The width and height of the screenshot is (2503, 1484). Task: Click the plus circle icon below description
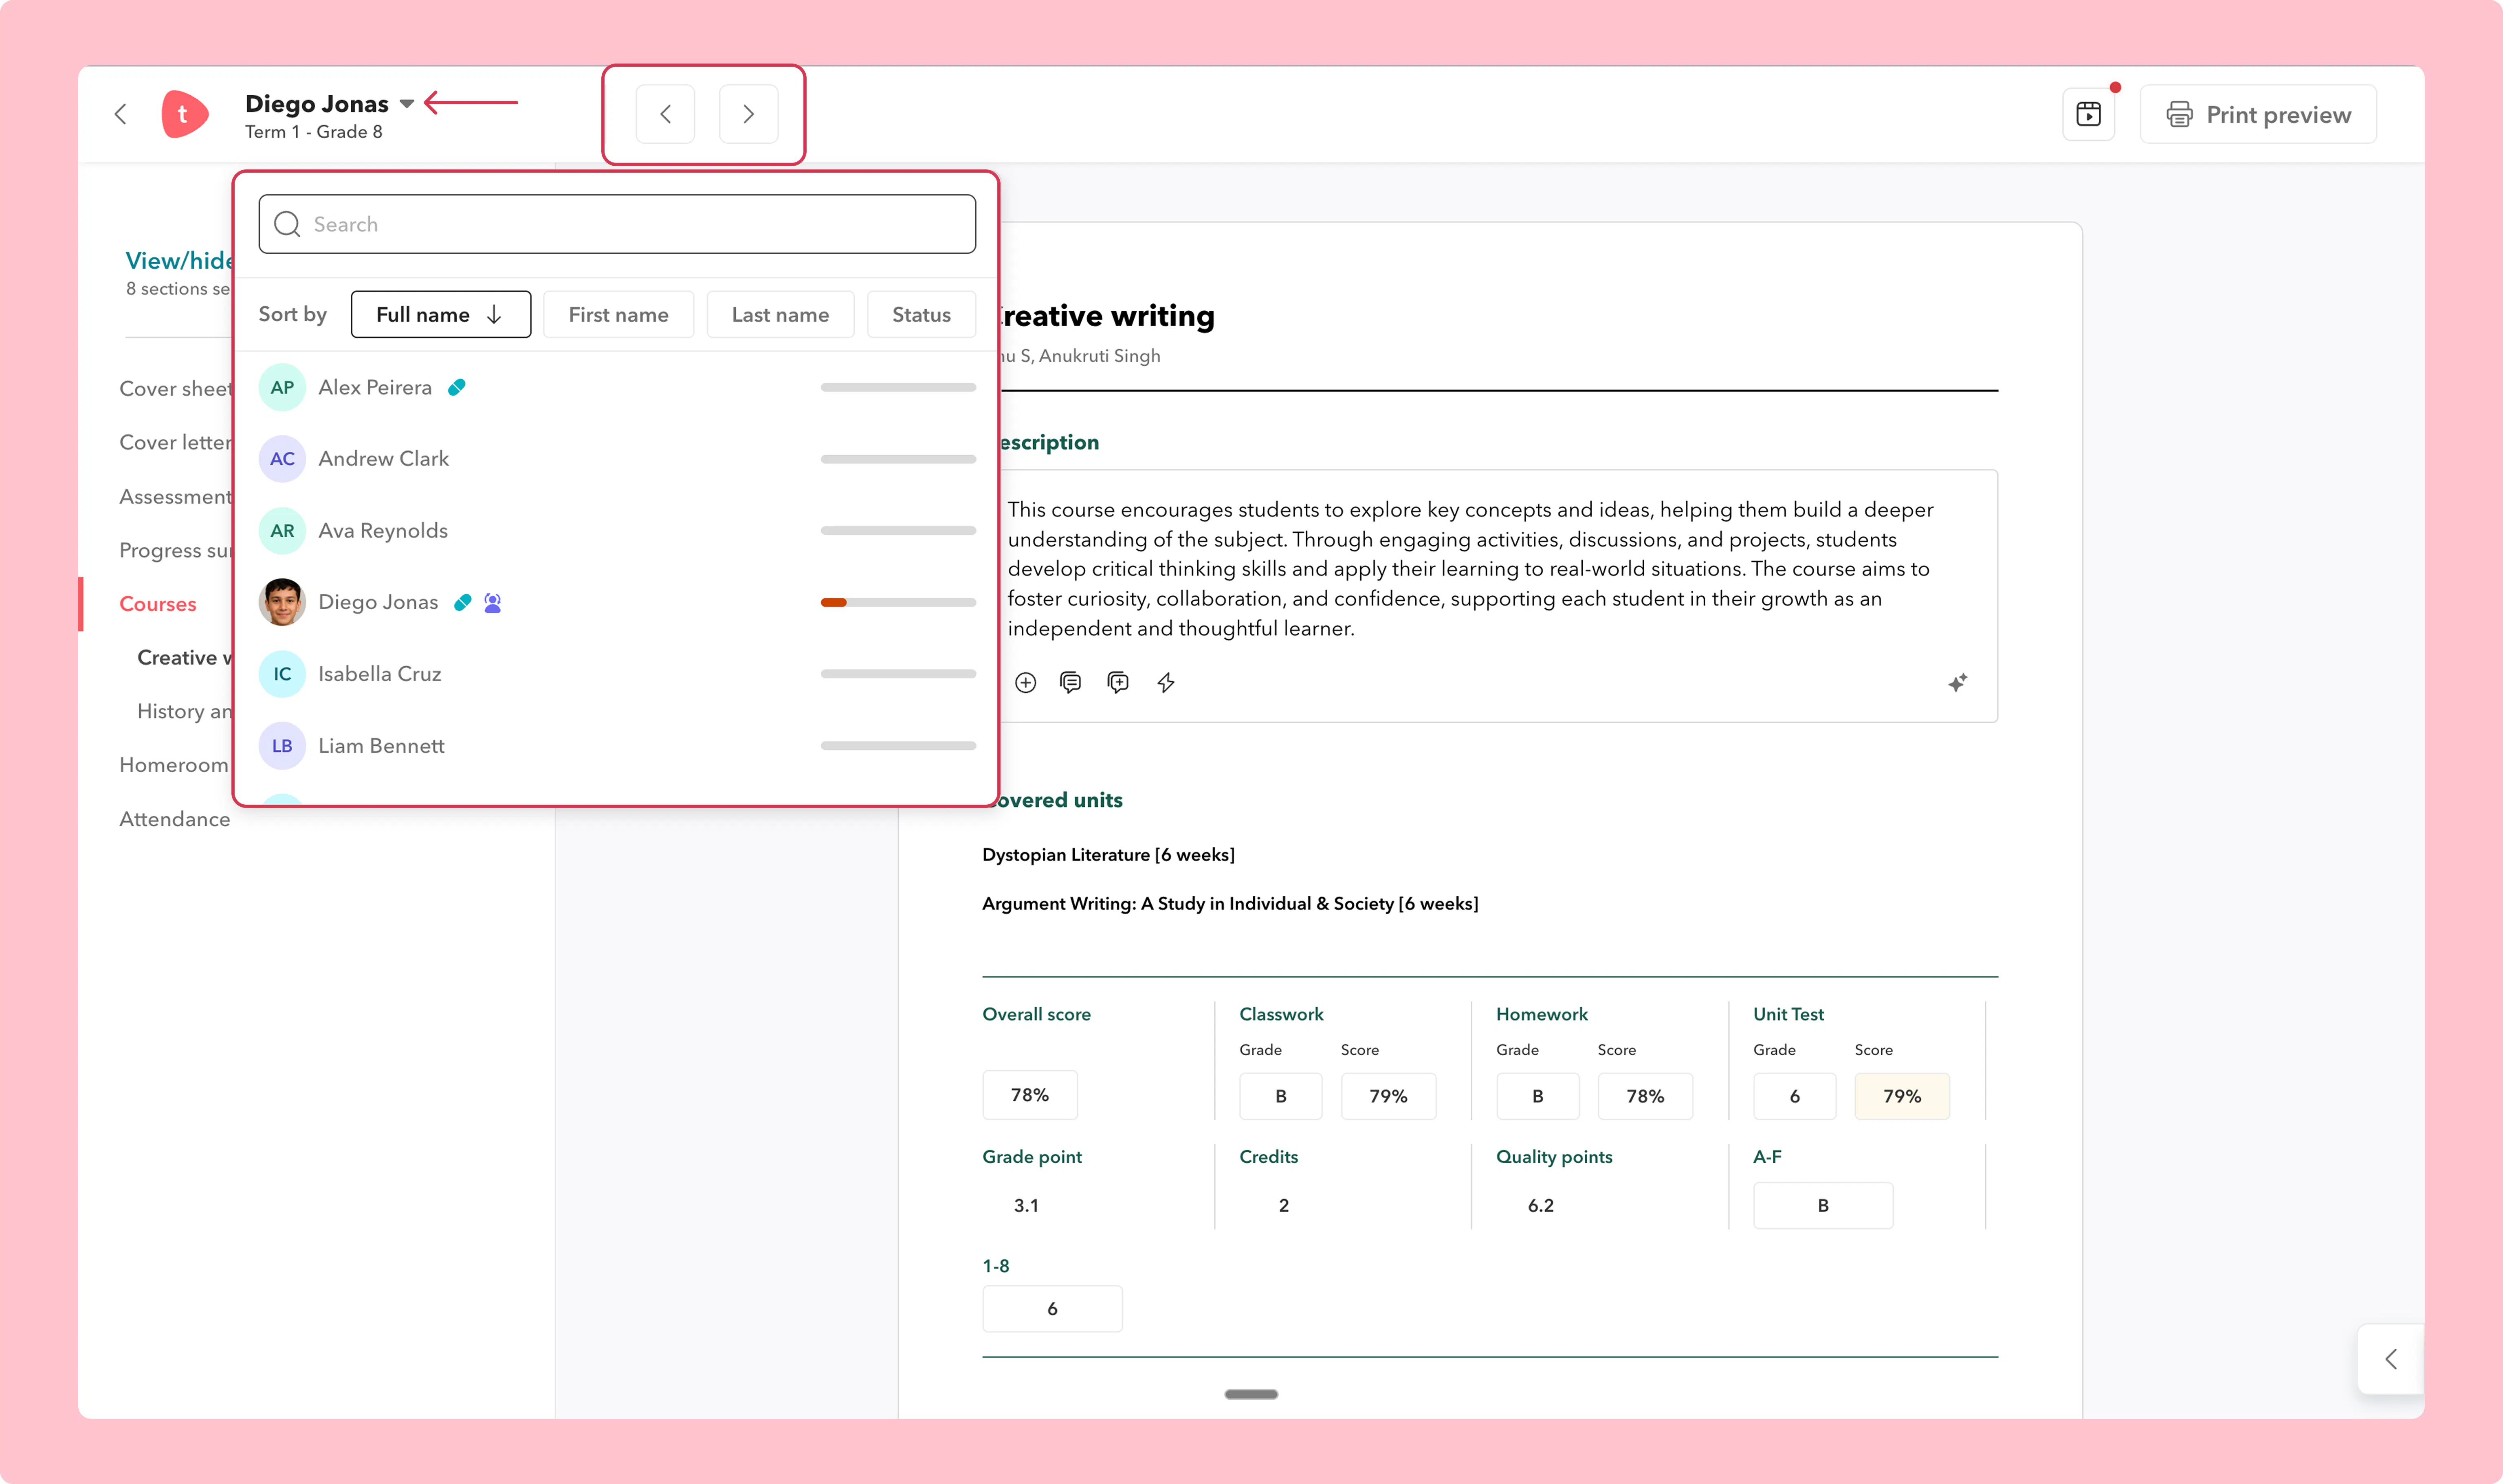[1025, 683]
